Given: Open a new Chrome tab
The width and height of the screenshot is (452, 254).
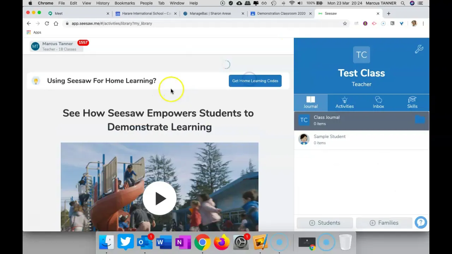Looking at the screenshot, I should click(x=388, y=13).
